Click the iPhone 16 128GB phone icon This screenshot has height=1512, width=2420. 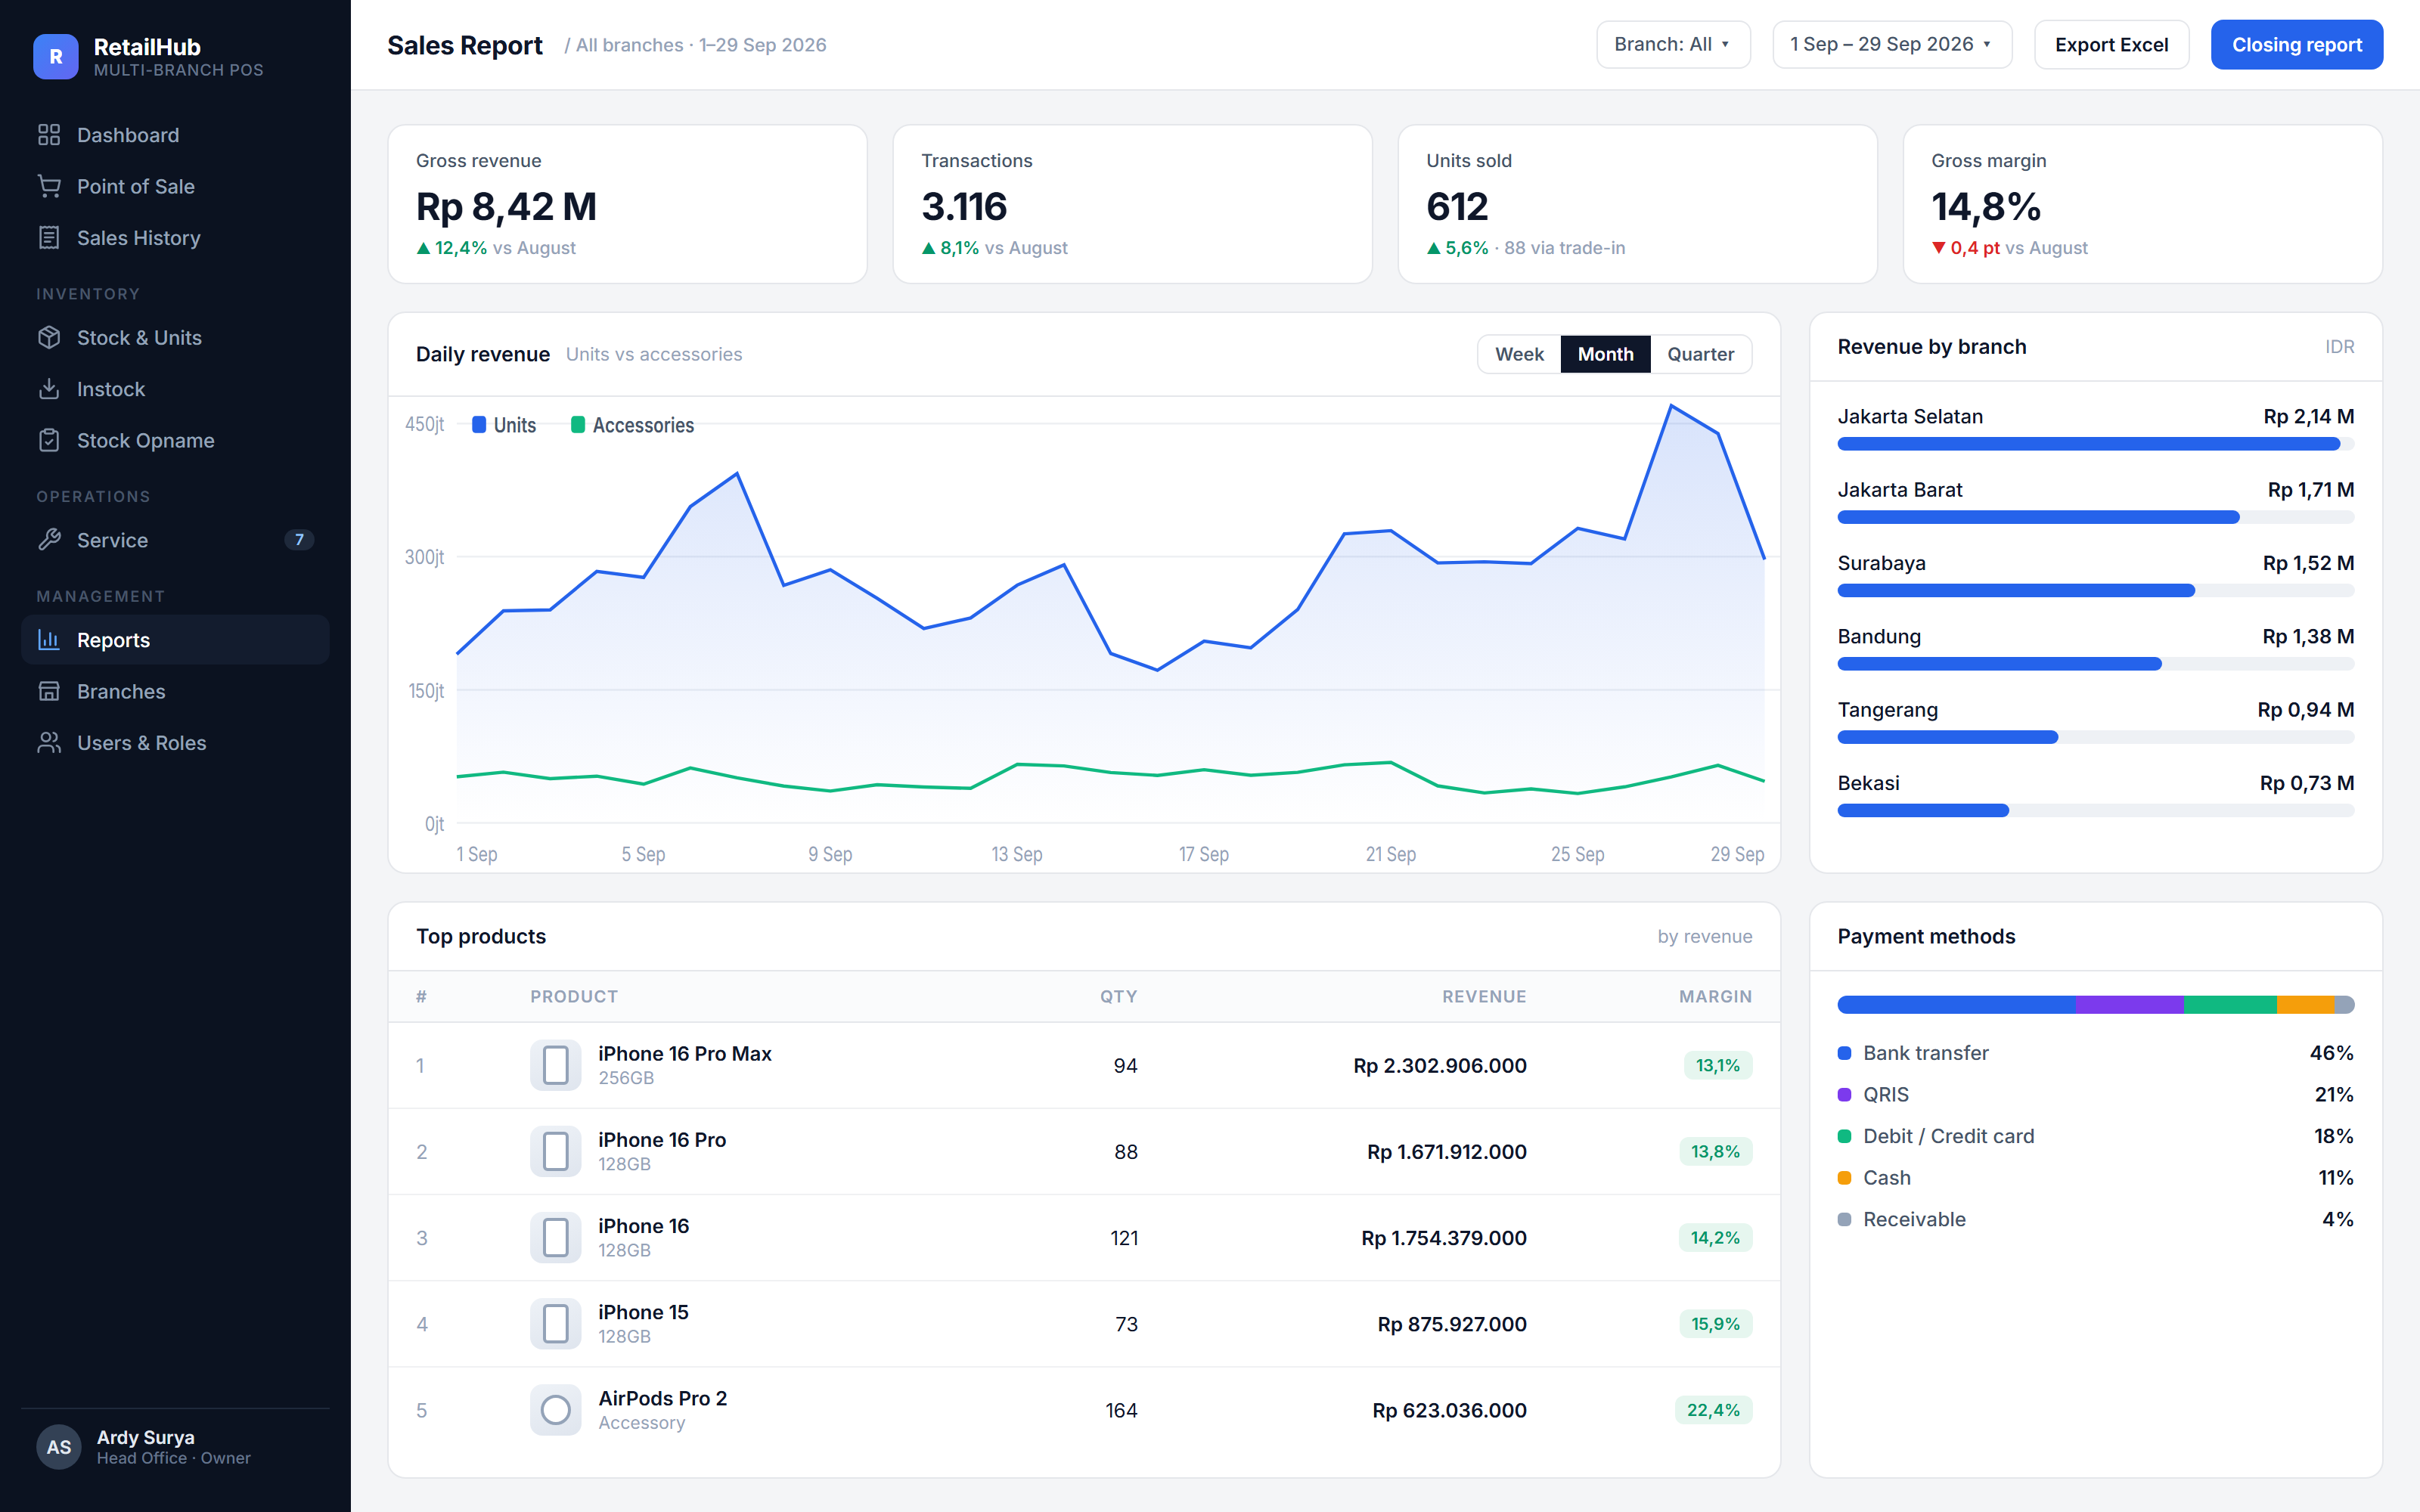[x=556, y=1237]
